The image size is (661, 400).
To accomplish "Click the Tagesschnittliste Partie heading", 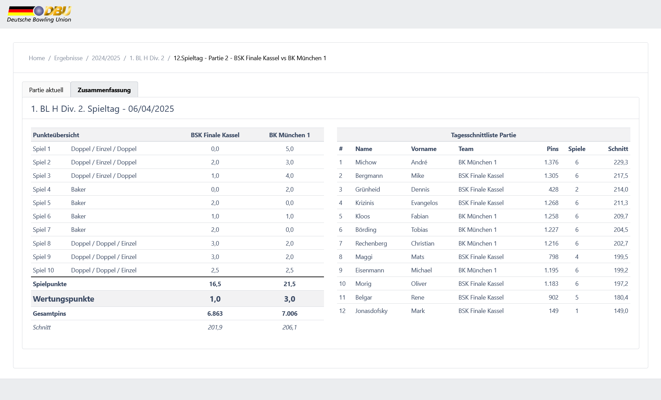I will (x=483, y=135).
